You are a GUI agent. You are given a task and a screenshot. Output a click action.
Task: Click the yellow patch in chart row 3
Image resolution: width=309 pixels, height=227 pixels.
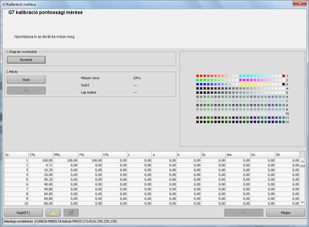click(240, 84)
